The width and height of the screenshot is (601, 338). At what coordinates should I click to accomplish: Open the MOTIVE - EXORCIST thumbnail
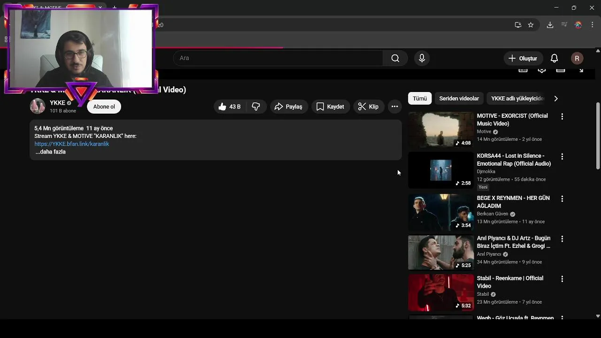pyautogui.click(x=441, y=130)
